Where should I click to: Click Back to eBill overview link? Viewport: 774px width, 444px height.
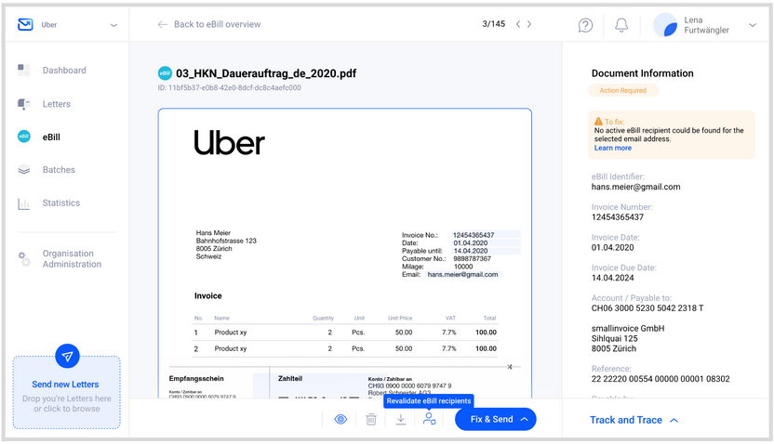point(217,24)
